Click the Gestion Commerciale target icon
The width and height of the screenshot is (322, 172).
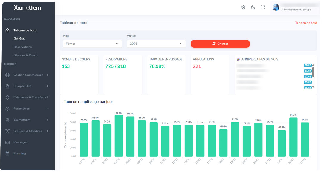click(x=8, y=75)
